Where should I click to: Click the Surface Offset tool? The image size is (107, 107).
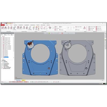[79, 27]
